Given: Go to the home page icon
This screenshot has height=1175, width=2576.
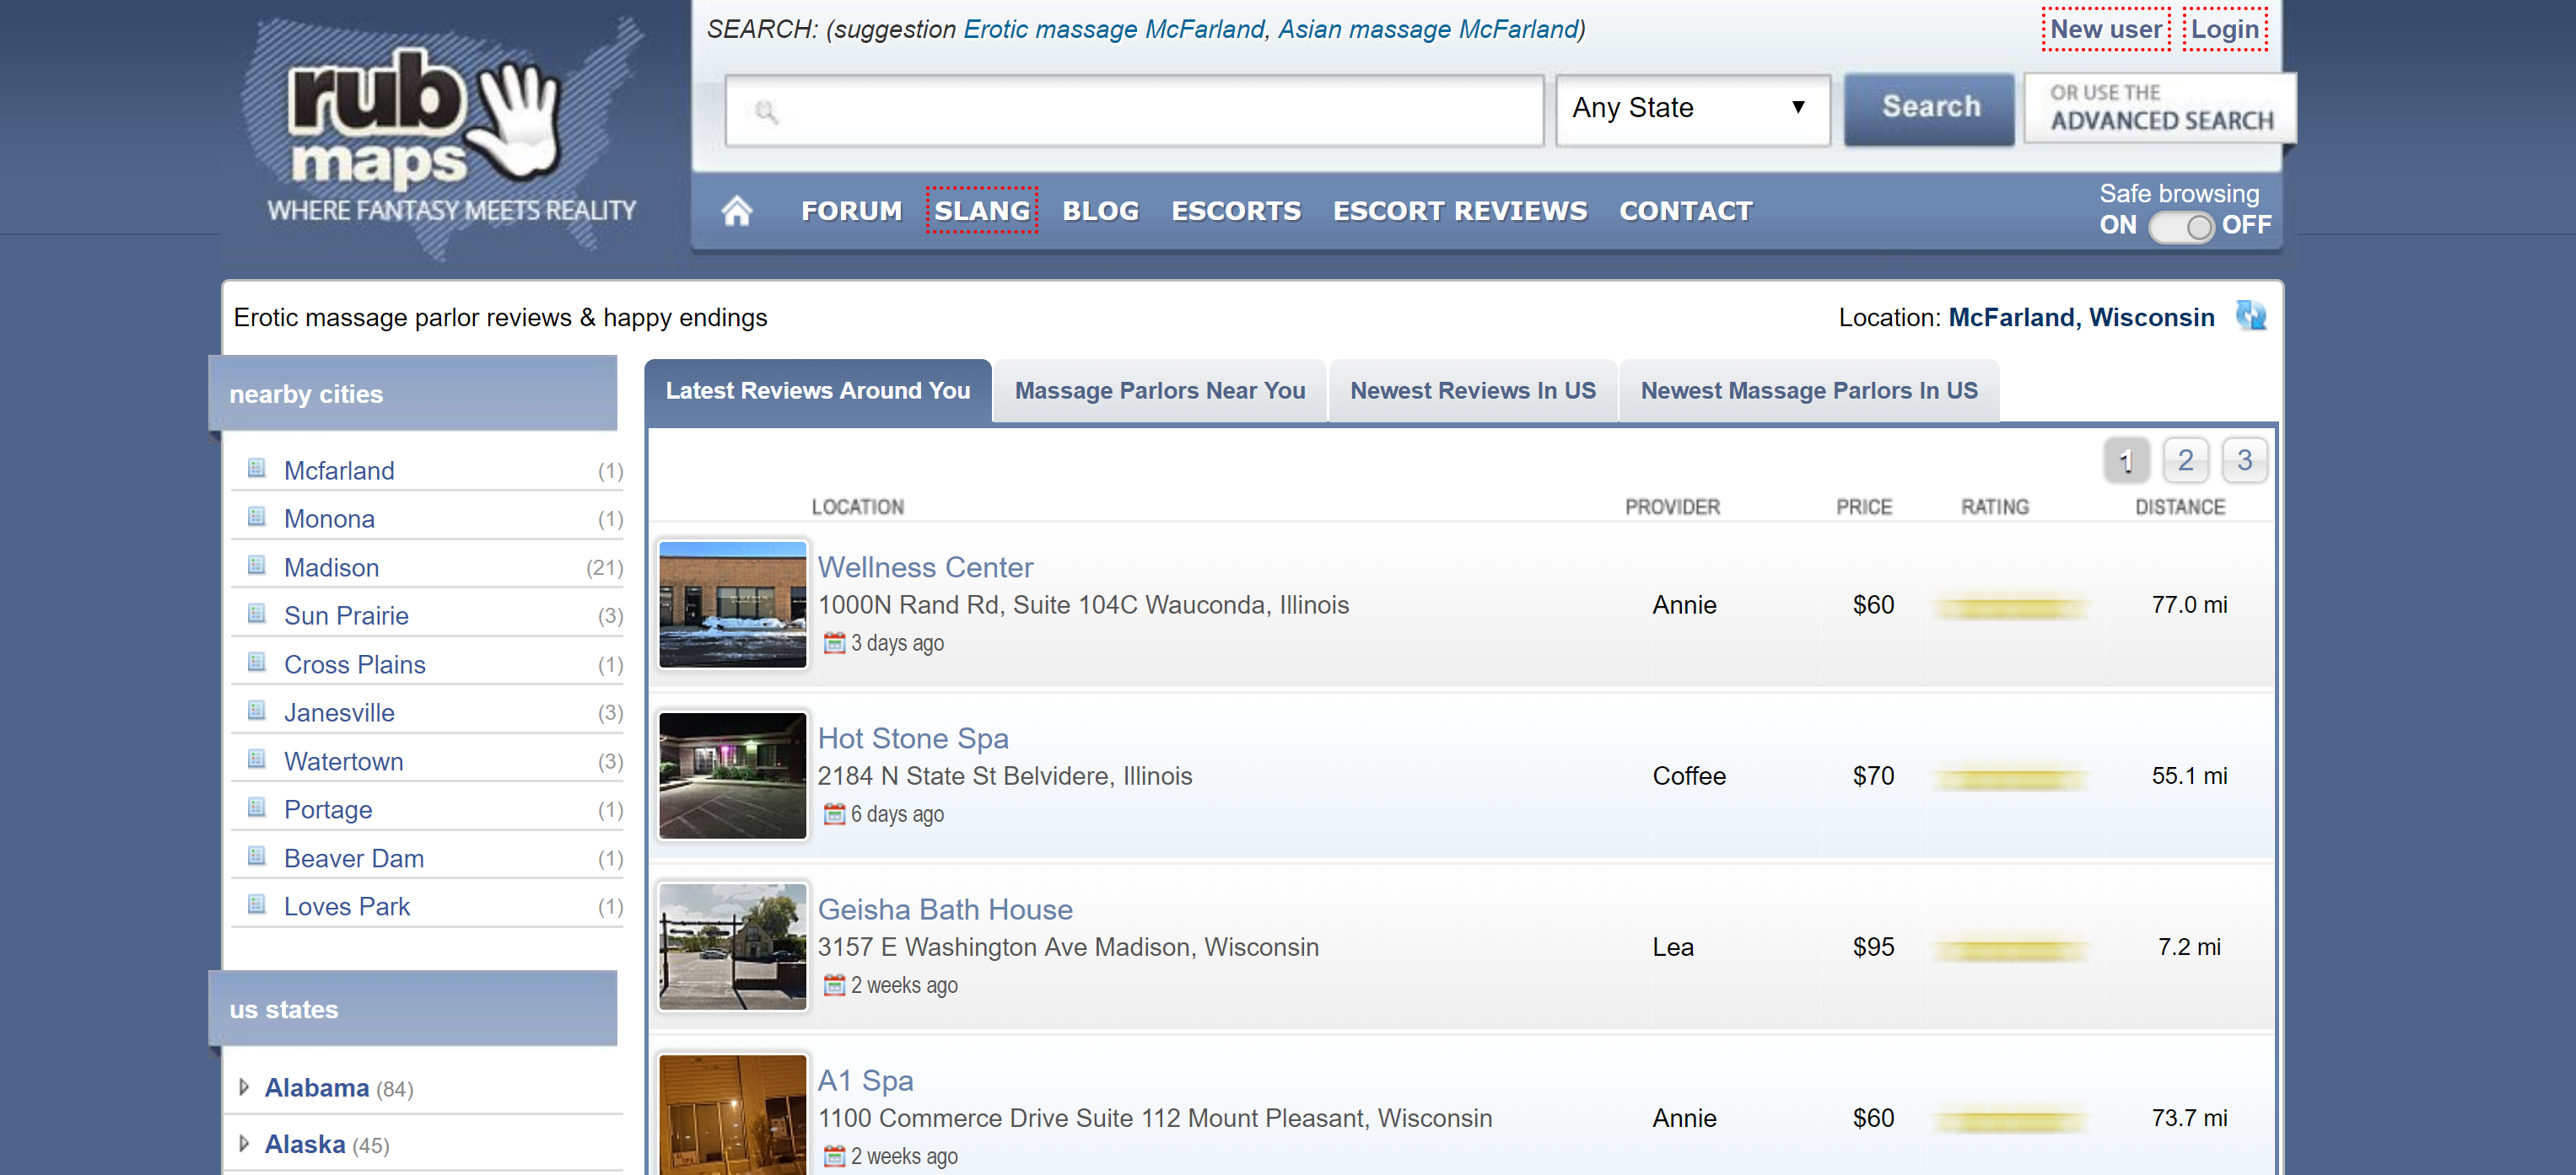Looking at the screenshot, I should tap(736, 211).
